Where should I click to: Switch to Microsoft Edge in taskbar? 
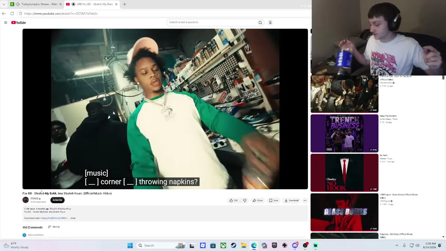254,245
